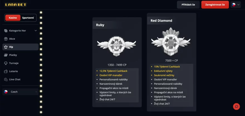
Task: Open the Czech language dropdown in sidebar
Action: click(20, 92)
